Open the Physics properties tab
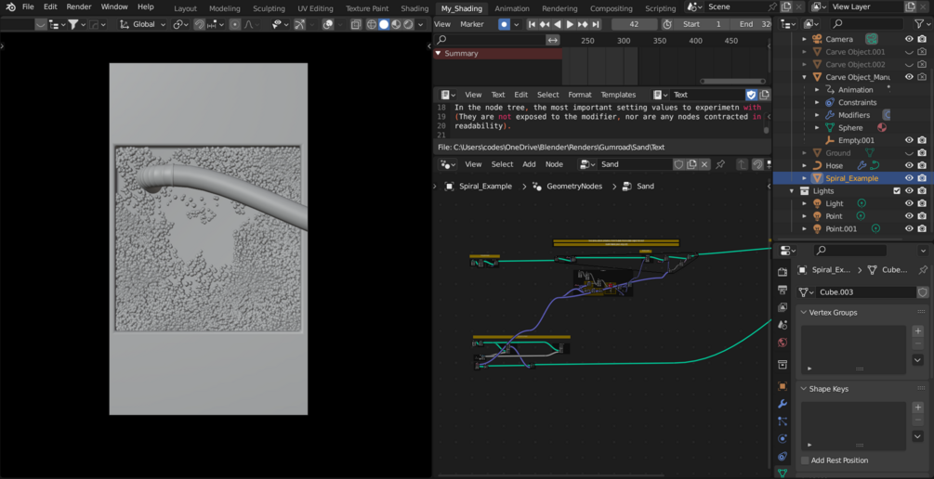934x479 pixels. click(x=783, y=438)
